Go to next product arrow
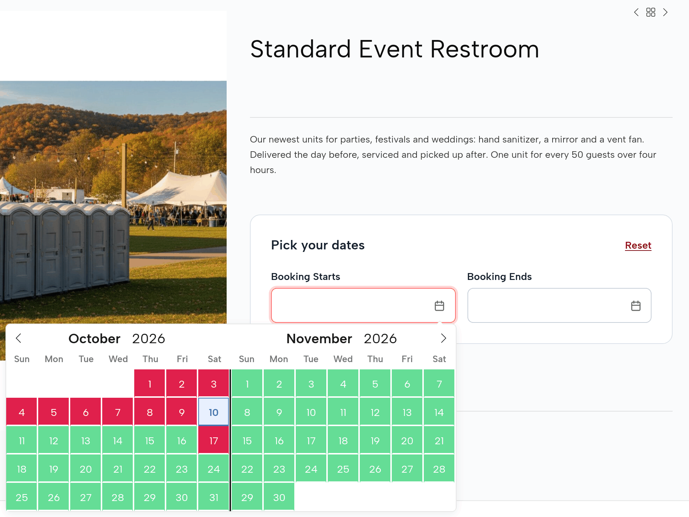Viewport: 689px width, 517px height. tap(665, 12)
